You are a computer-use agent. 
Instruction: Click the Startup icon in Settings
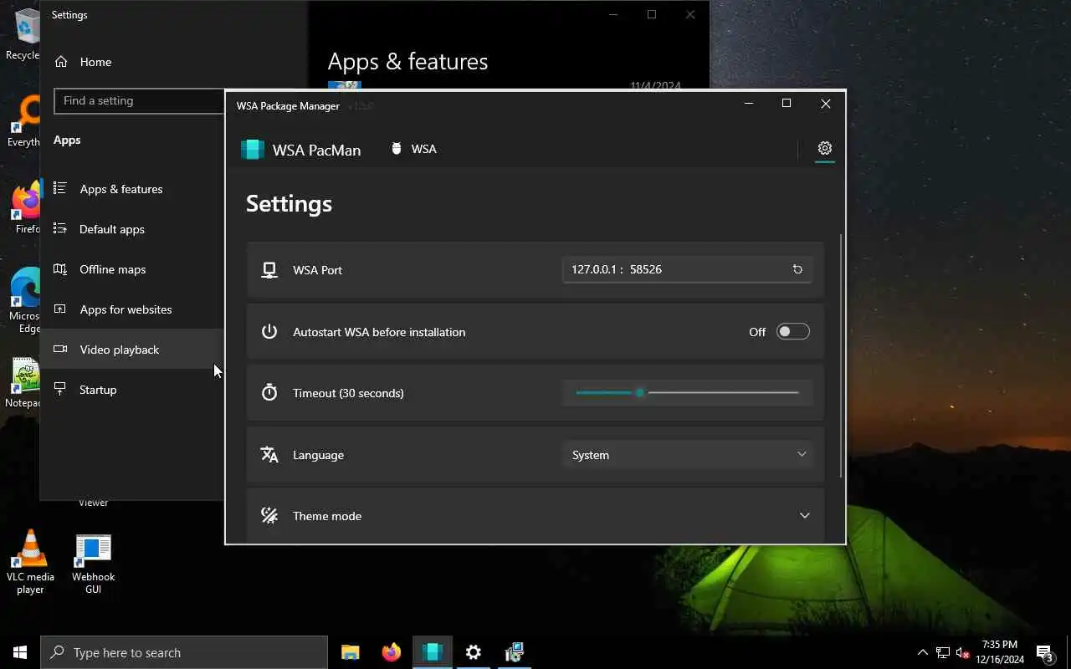[60, 389]
